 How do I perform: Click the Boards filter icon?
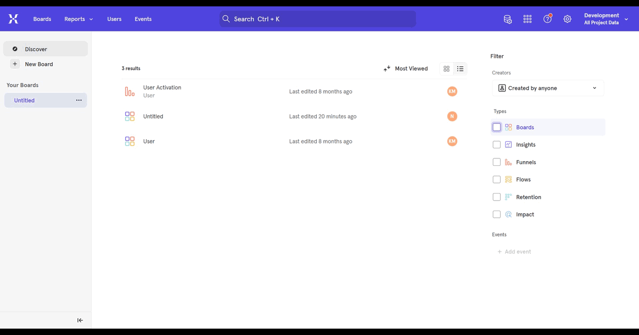click(509, 128)
